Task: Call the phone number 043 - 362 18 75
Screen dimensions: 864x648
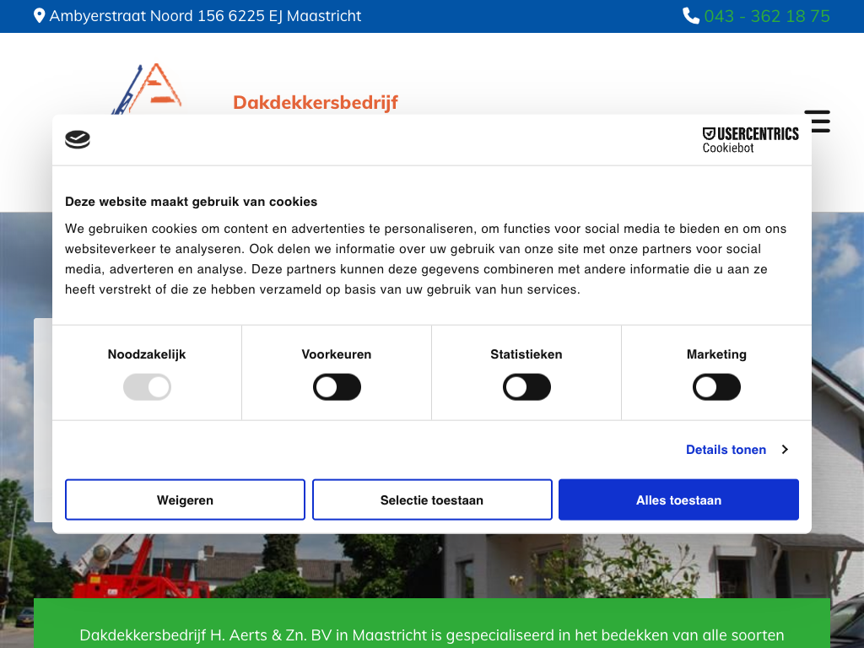Action: pos(766,16)
